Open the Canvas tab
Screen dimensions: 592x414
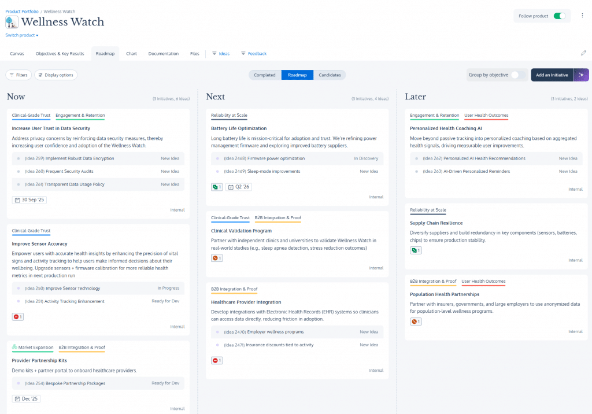point(17,54)
